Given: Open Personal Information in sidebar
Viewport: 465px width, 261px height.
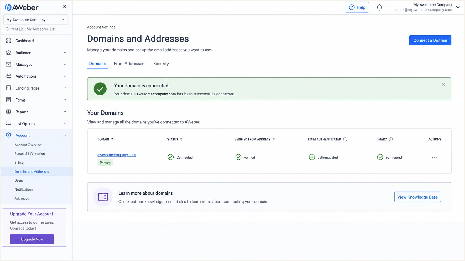Looking at the screenshot, I should [30, 154].
